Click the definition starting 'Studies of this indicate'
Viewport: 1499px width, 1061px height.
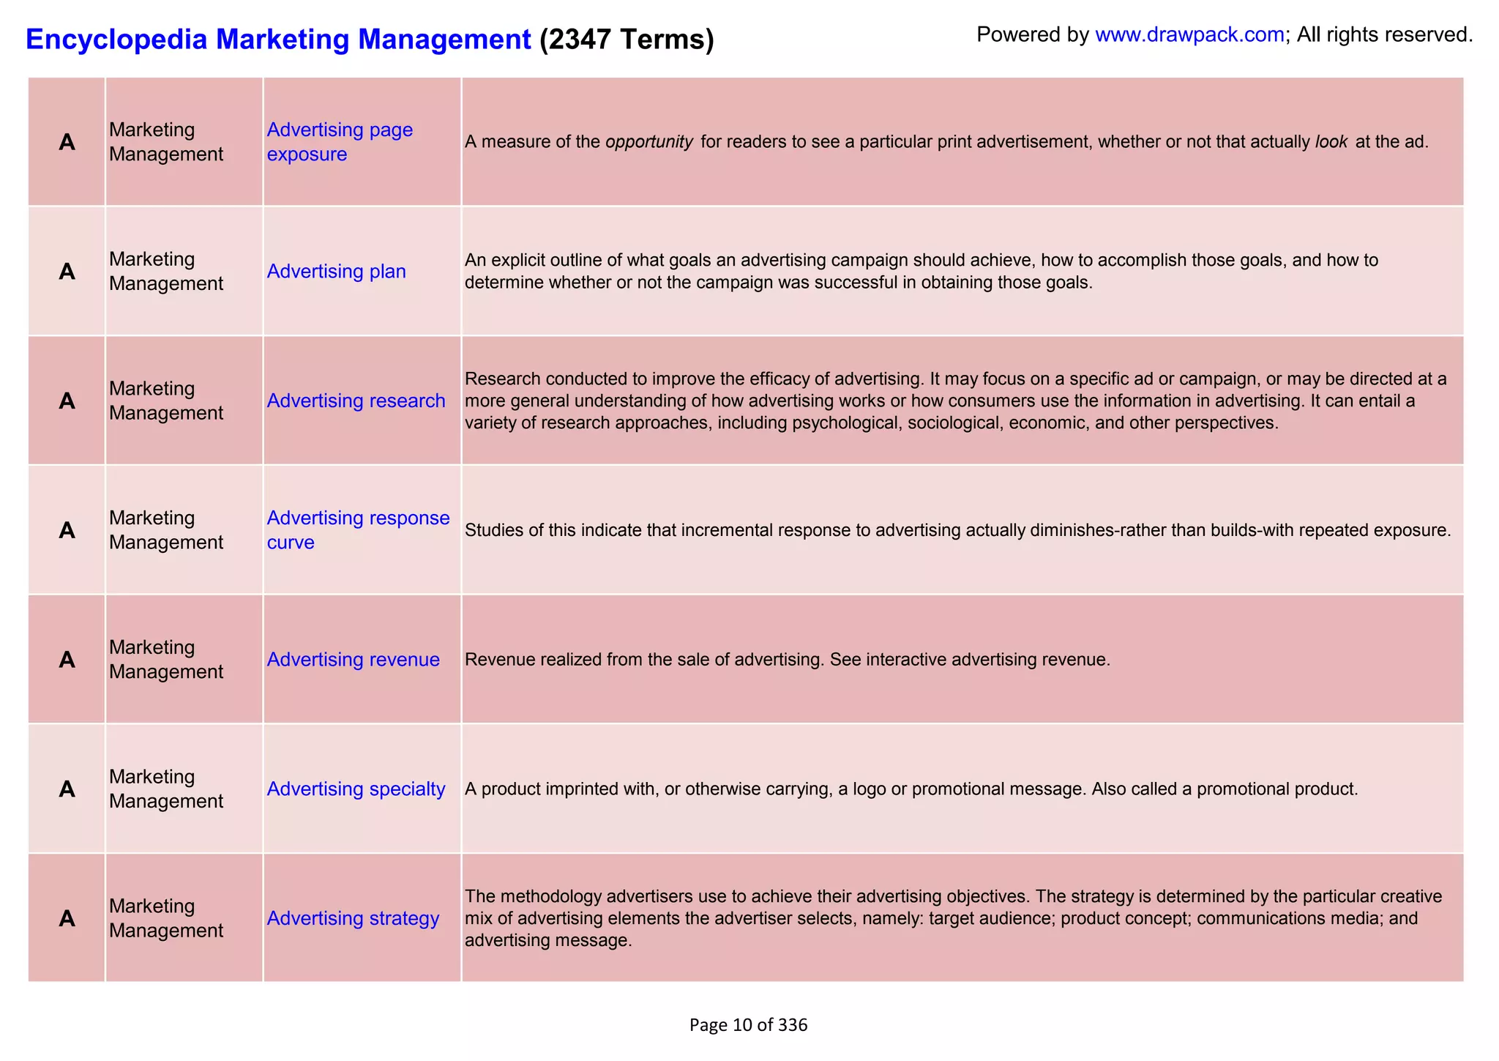(x=957, y=530)
